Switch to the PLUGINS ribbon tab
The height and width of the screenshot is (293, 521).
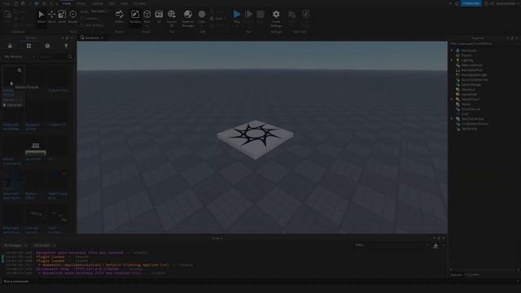tap(139, 3)
